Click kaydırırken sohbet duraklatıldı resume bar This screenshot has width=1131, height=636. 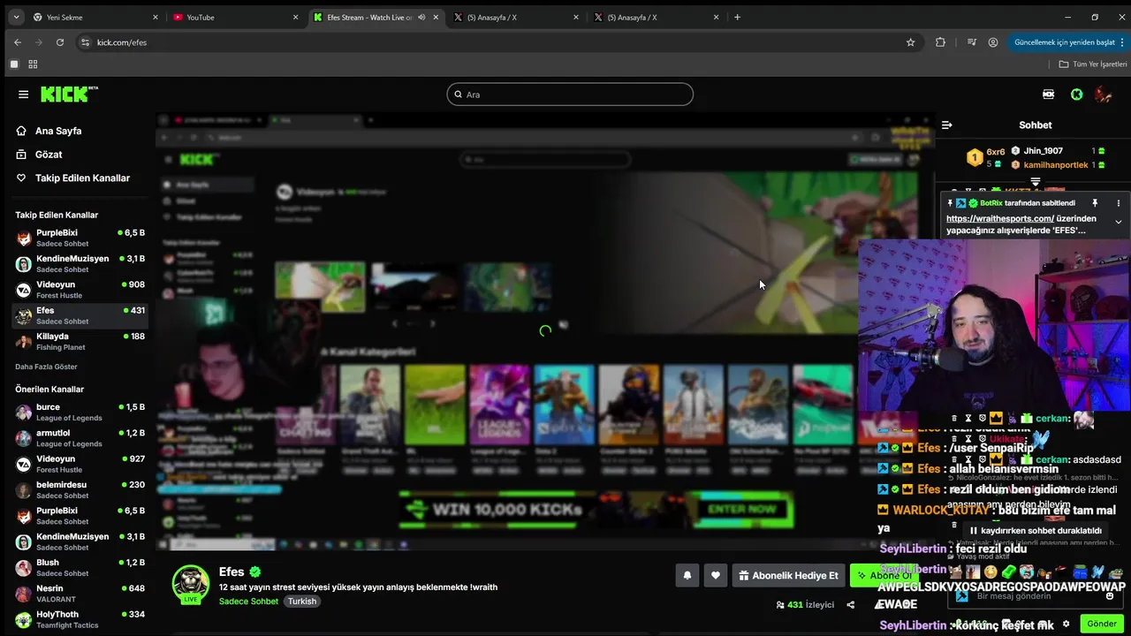click(1036, 530)
